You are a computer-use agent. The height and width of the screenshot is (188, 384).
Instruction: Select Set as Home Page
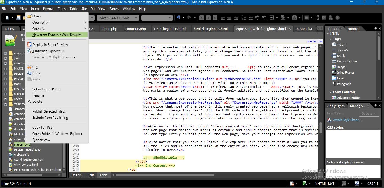[57, 89]
